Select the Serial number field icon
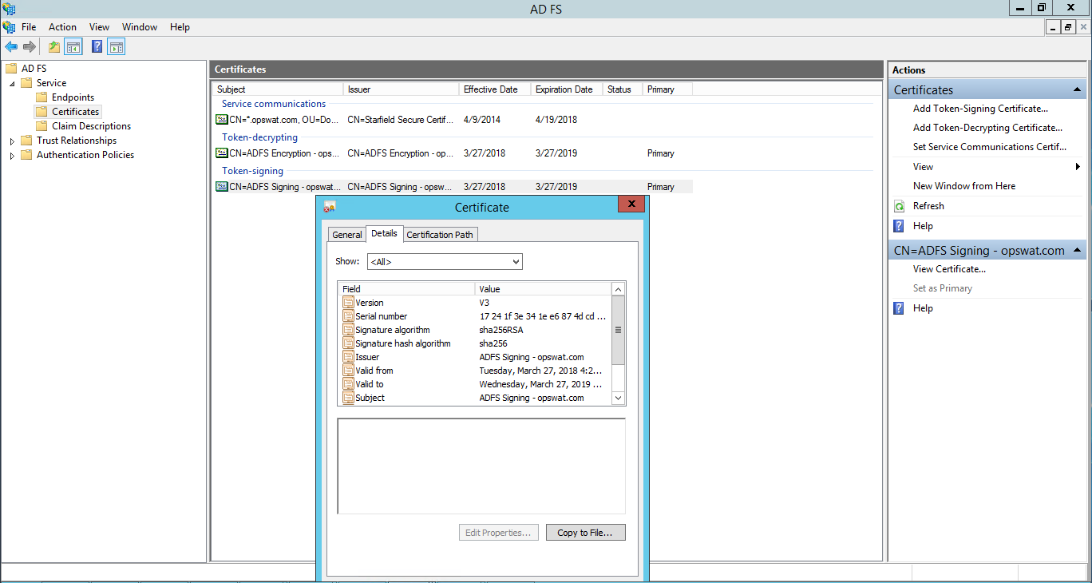Screen dimensions: 1092x583 click(x=348, y=316)
